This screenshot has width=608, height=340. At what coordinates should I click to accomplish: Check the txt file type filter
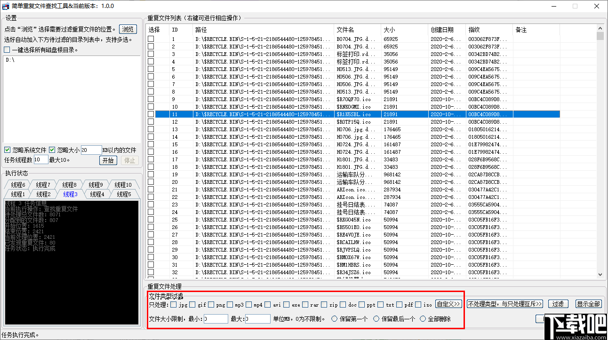click(381, 304)
